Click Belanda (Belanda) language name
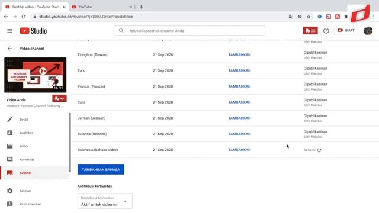The image size is (379, 213). click(x=92, y=134)
